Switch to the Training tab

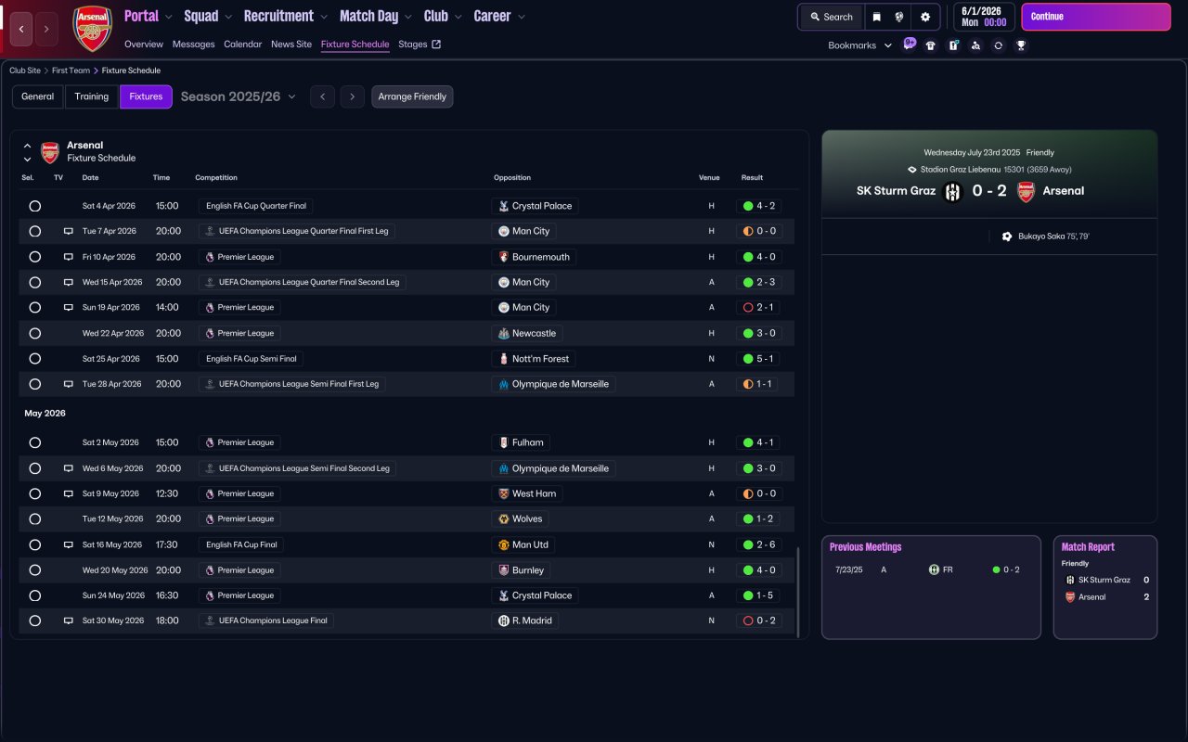tap(92, 96)
